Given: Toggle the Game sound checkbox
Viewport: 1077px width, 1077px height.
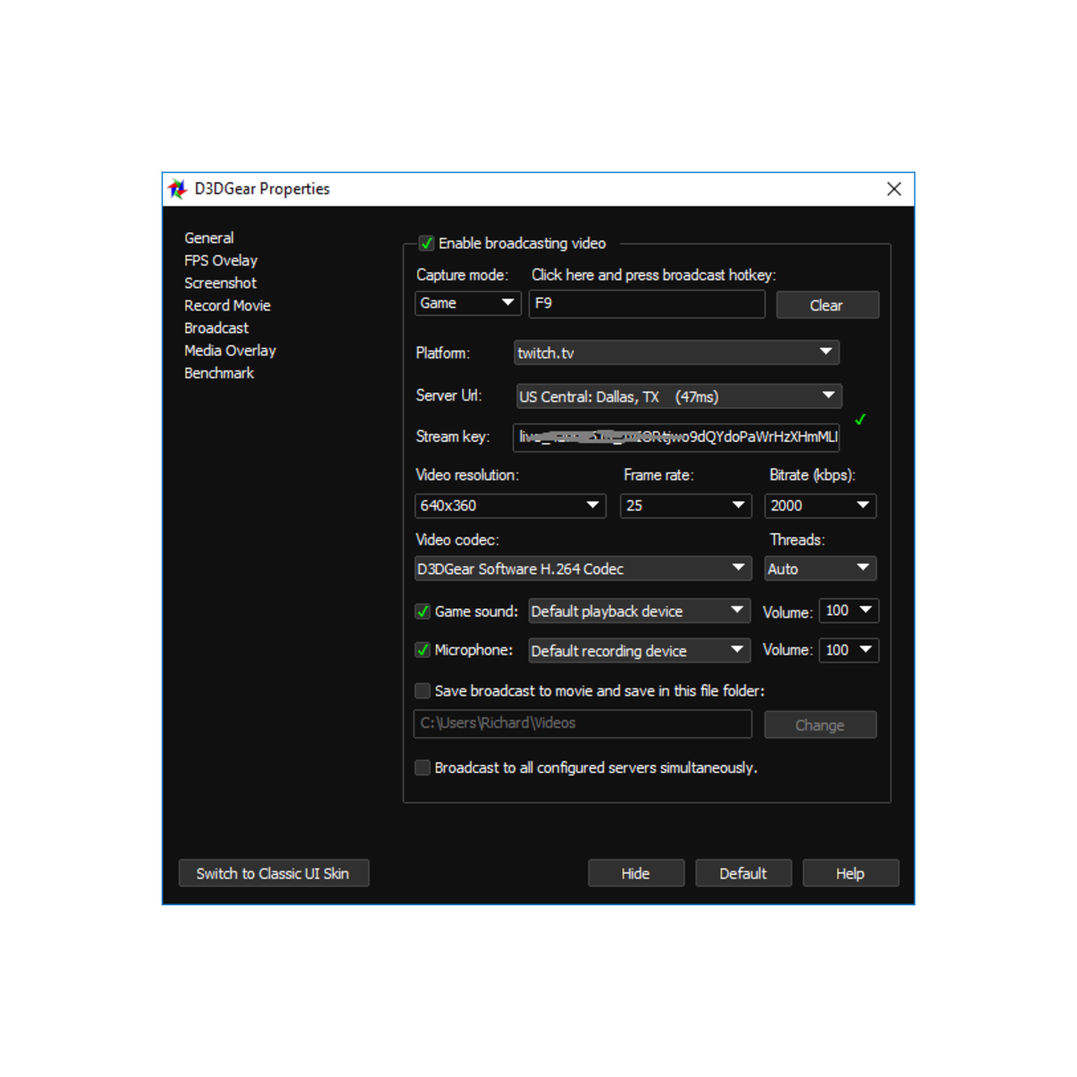Looking at the screenshot, I should click(423, 612).
